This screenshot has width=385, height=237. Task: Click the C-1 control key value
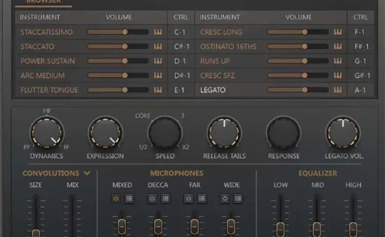click(179, 32)
